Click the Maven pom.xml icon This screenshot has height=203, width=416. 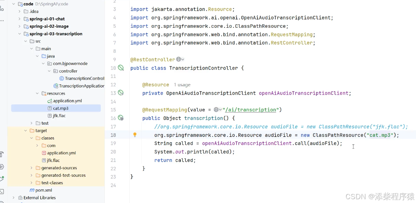(x=32, y=190)
